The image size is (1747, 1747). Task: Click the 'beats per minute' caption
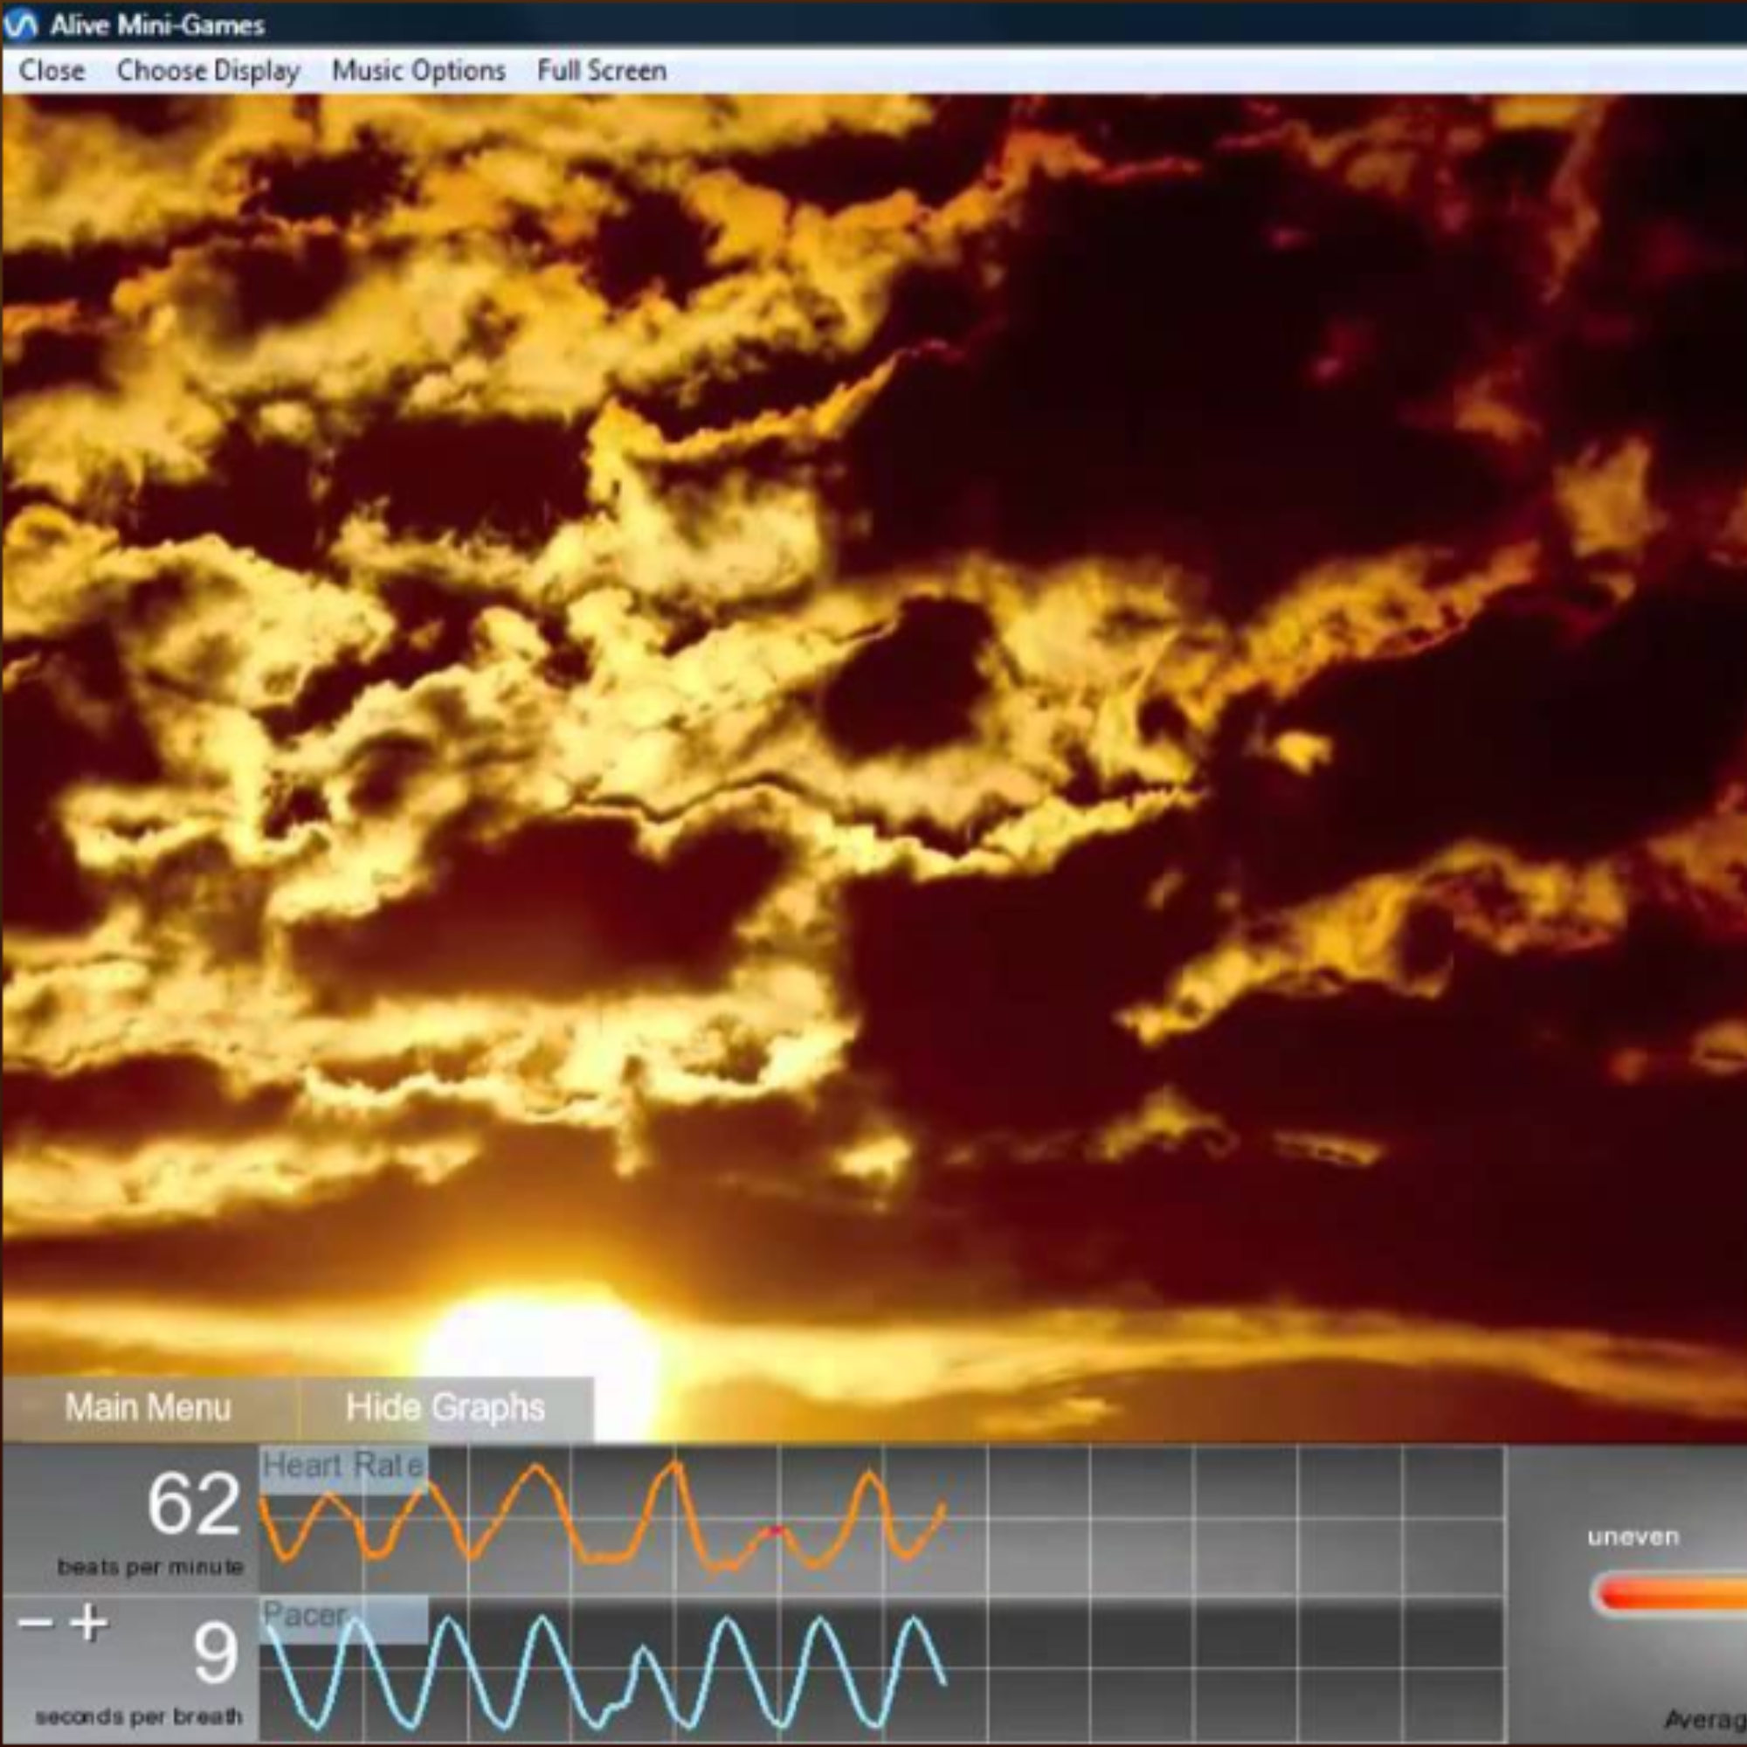[x=150, y=1567]
